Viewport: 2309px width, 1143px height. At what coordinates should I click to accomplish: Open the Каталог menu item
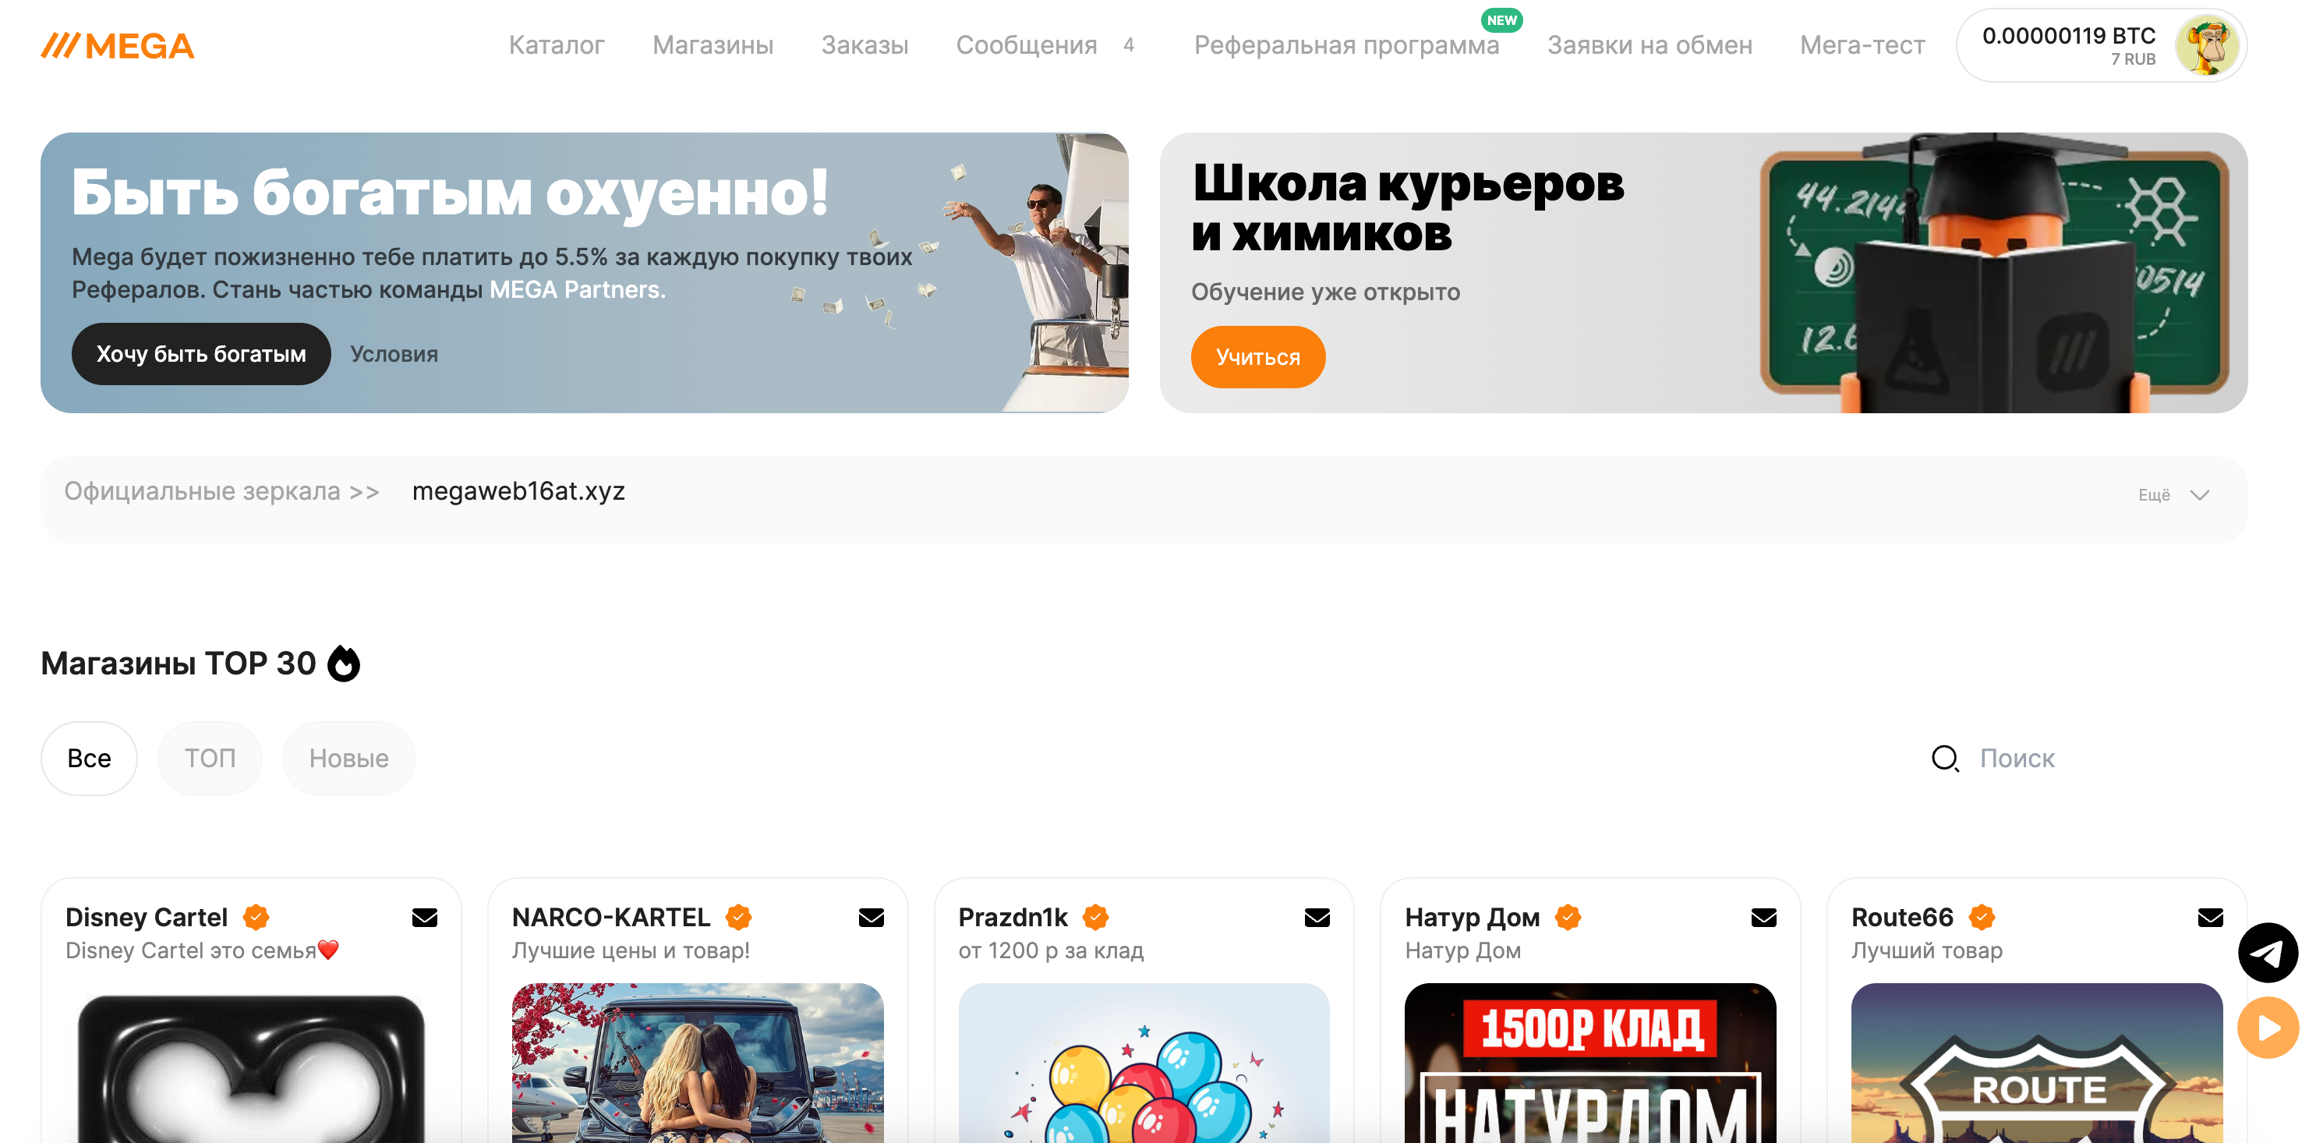[557, 44]
